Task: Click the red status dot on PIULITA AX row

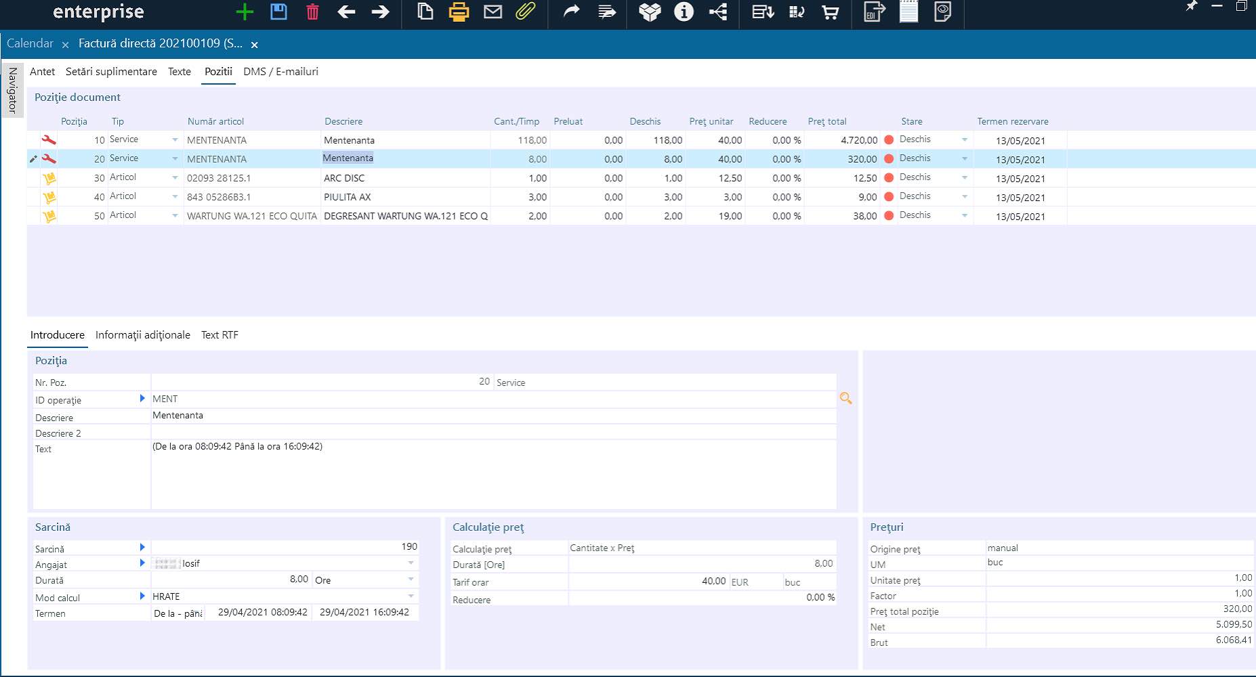Action: coord(889,197)
